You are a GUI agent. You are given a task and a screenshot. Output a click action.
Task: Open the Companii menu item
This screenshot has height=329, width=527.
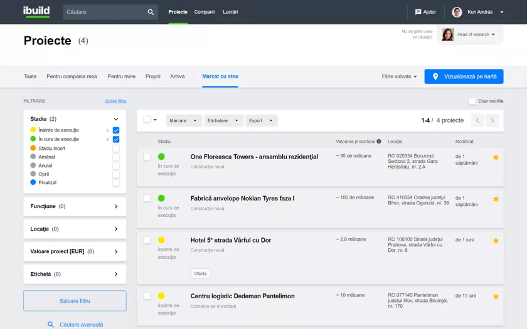point(205,12)
